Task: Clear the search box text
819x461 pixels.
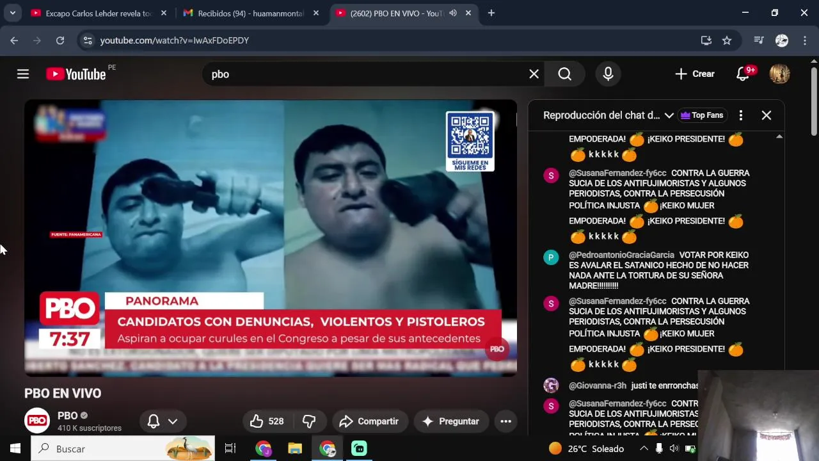Action: [x=534, y=74]
